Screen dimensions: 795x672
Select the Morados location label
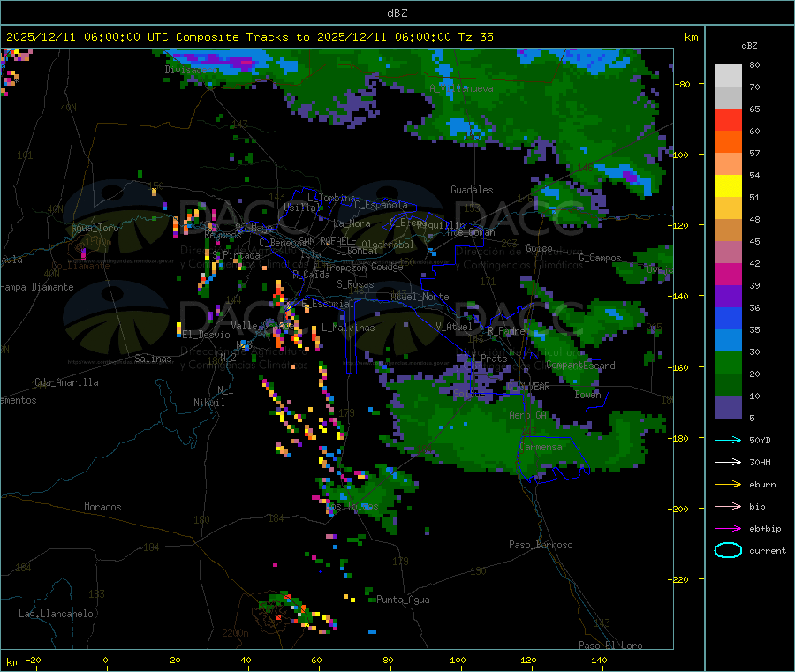[x=103, y=507]
